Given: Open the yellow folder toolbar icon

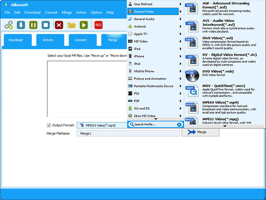Looking at the screenshot, I should (71, 25).
